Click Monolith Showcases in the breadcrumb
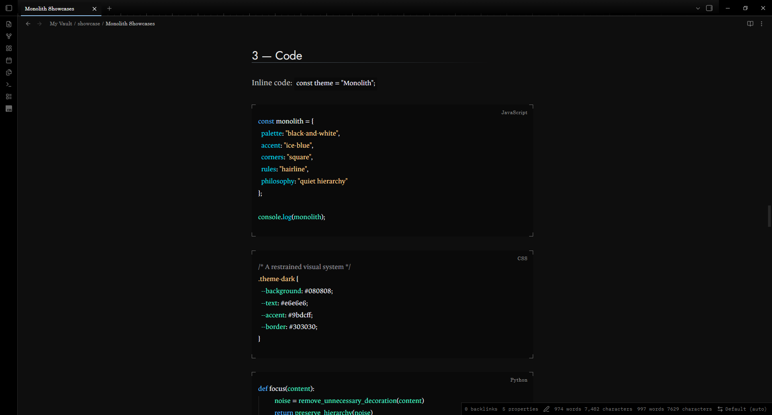 coord(130,24)
